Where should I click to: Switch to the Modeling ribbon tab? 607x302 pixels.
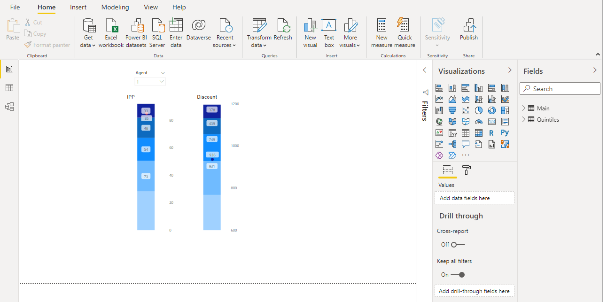tap(115, 7)
